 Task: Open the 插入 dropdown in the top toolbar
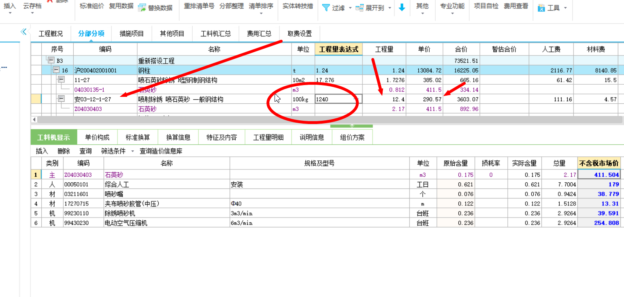tap(10, 13)
